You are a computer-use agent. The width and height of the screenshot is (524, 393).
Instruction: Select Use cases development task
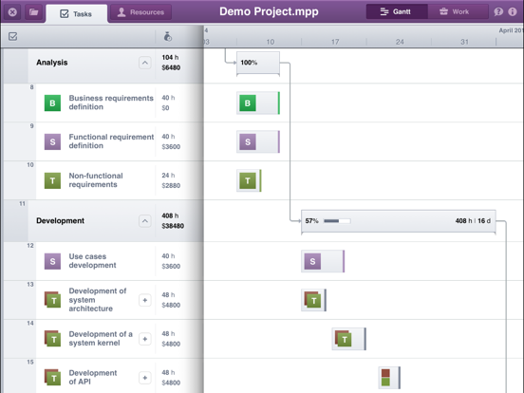coord(93,261)
